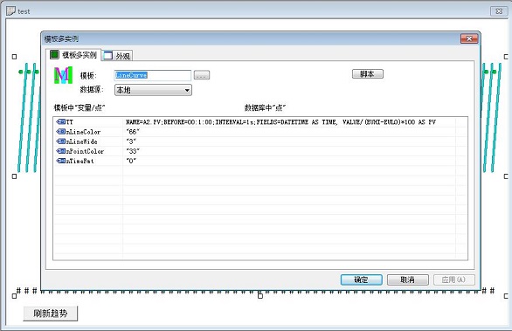Select the nTimeFmt variable icon
Image resolution: width=512 pixels, height=331 pixels.
pos(61,161)
